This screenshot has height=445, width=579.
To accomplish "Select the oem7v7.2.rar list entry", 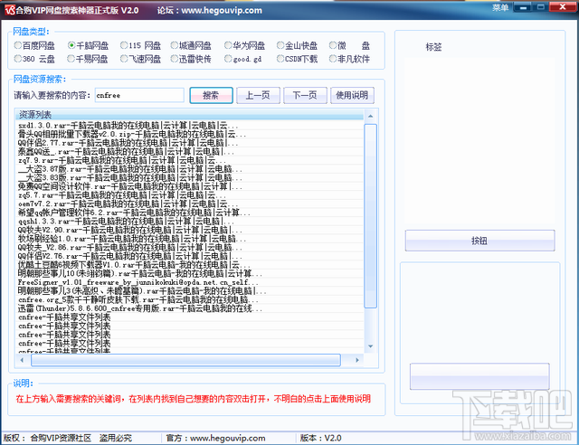I will click(189, 204).
